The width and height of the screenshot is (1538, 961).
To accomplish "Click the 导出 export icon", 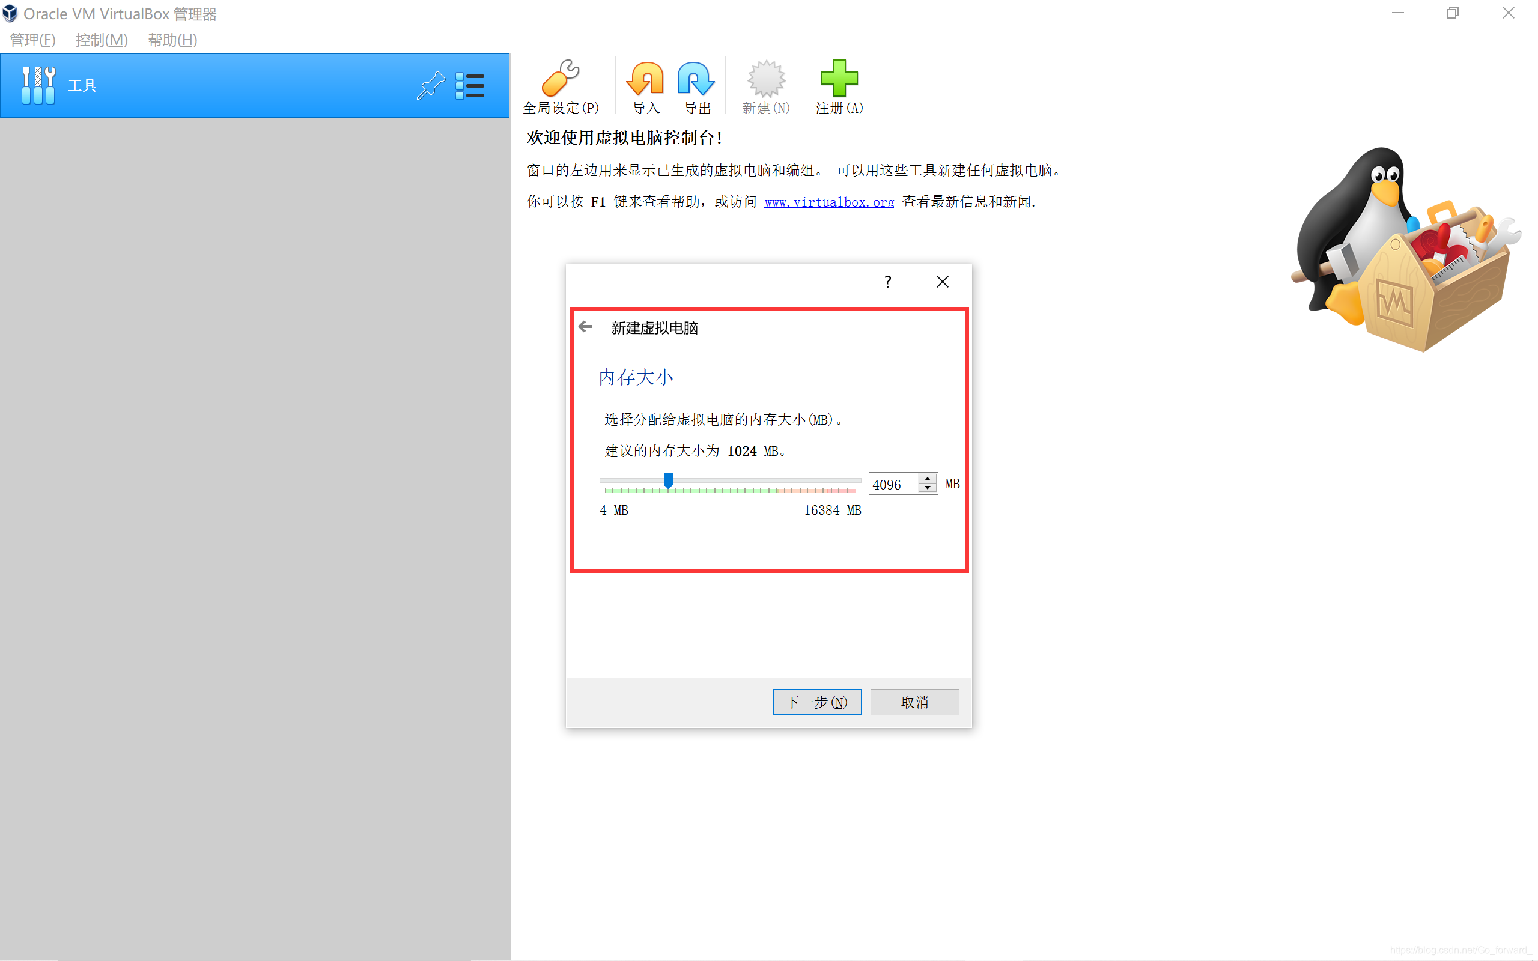I will 696,87.
